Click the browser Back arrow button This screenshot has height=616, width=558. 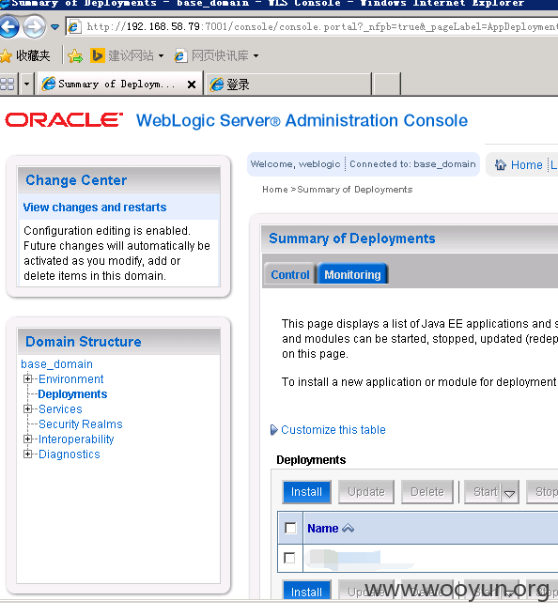9,26
